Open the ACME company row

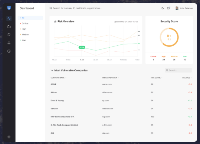[121, 84]
